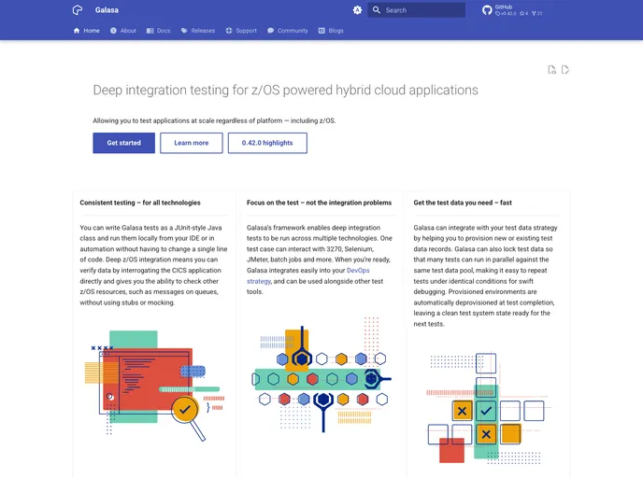Viewport: 643px width, 478px height.
Task: Open the 0.42.0 highlights button
Action: [x=267, y=143]
